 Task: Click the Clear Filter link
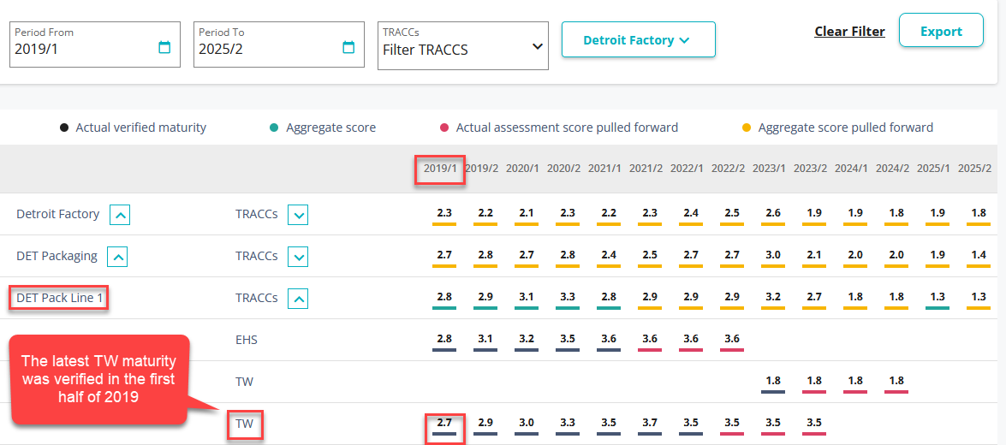[849, 32]
